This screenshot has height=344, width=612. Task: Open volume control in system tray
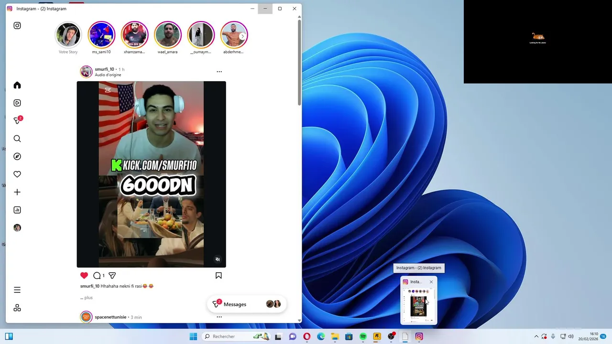click(570, 336)
